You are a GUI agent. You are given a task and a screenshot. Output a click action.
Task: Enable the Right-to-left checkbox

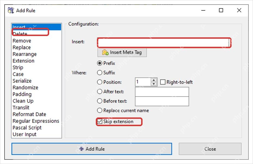(x=176, y=82)
